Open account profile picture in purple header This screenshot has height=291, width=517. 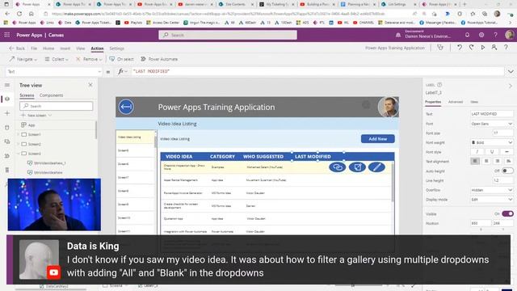point(510,35)
